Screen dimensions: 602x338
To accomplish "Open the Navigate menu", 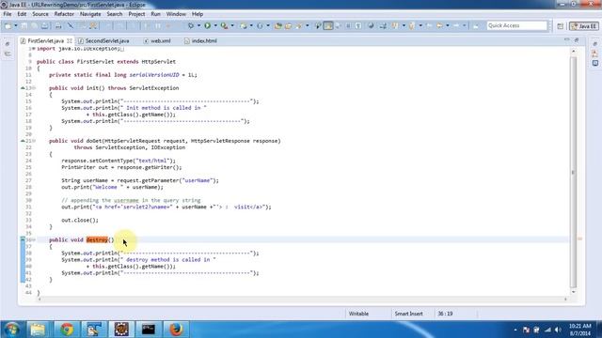I will [90, 14].
